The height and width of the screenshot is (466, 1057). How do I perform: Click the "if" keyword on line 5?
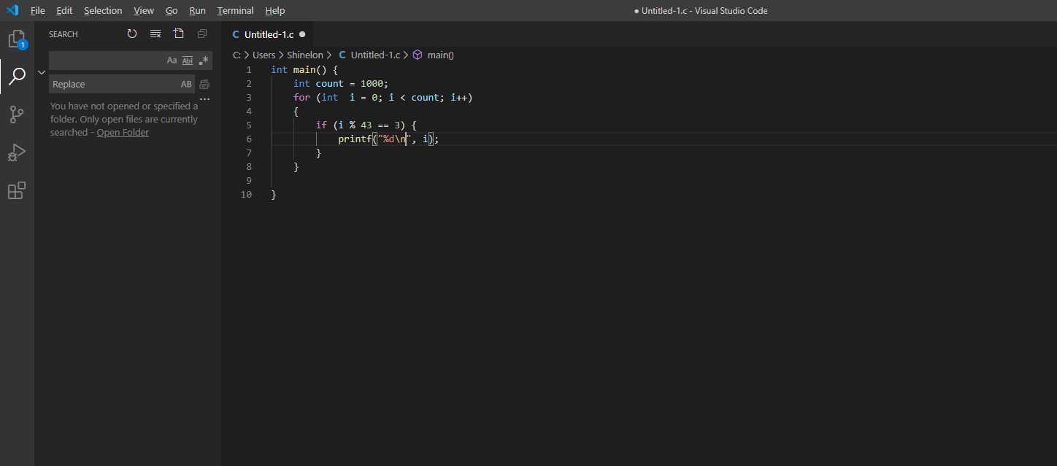pyautogui.click(x=321, y=125)
